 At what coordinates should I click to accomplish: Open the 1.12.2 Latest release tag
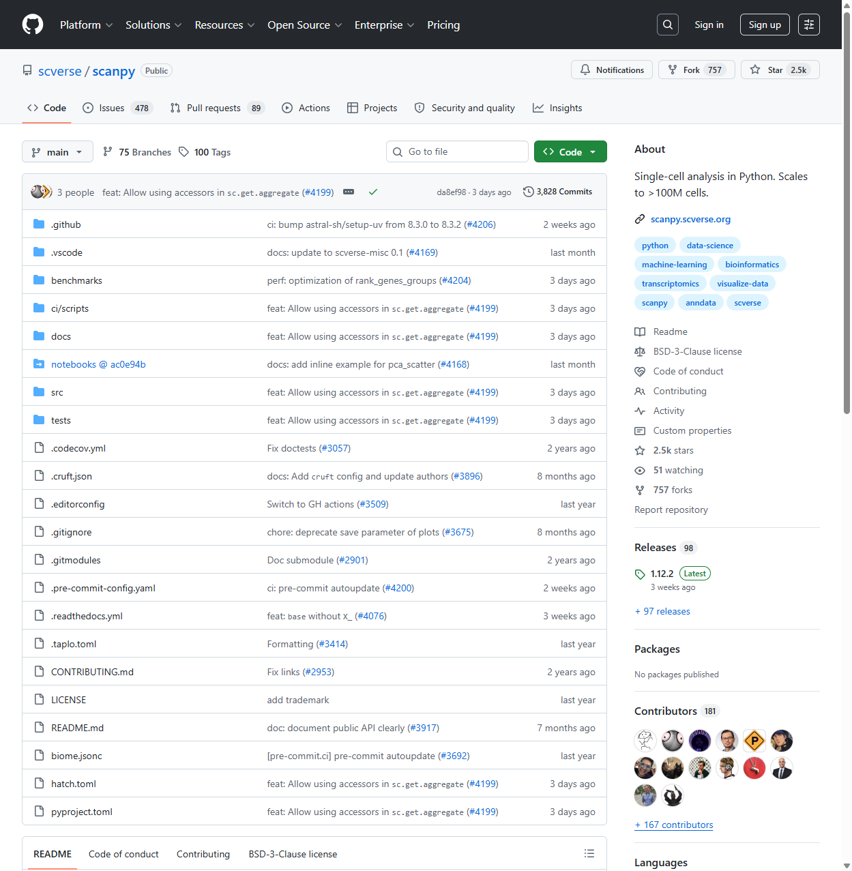[673, 574]
